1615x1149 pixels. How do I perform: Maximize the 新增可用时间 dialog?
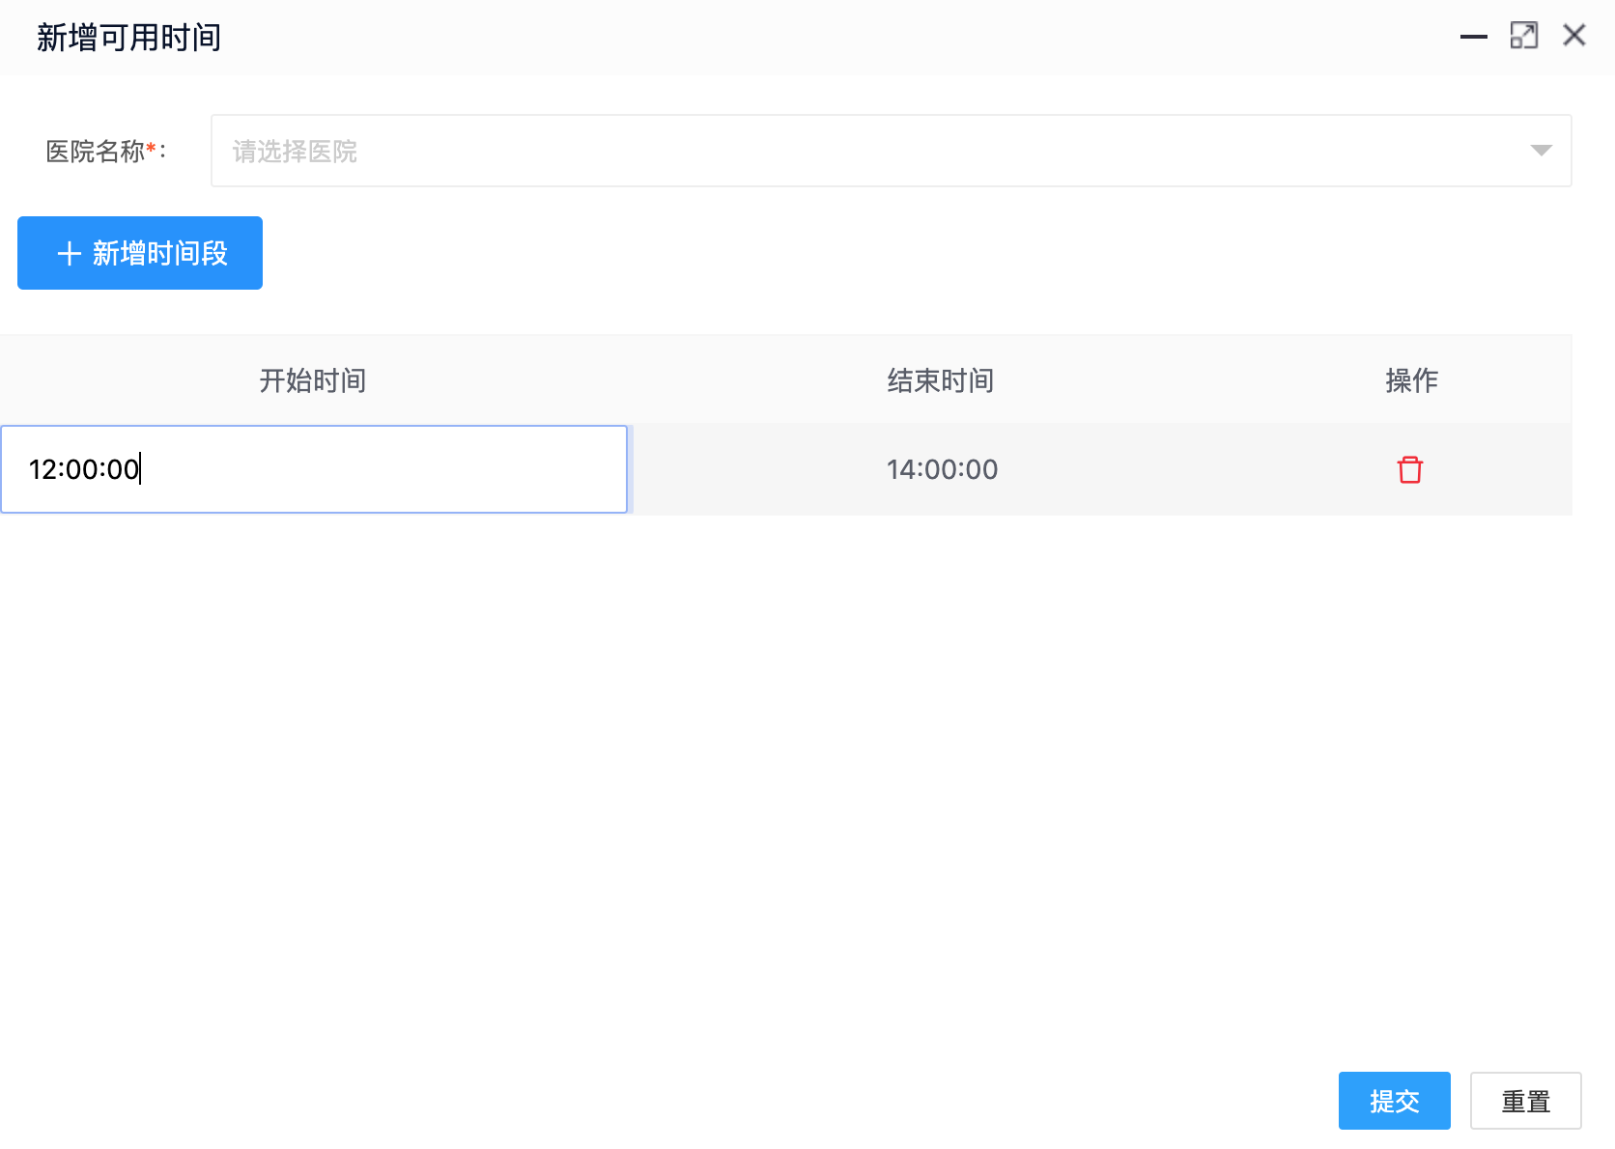pos(1524,36)
